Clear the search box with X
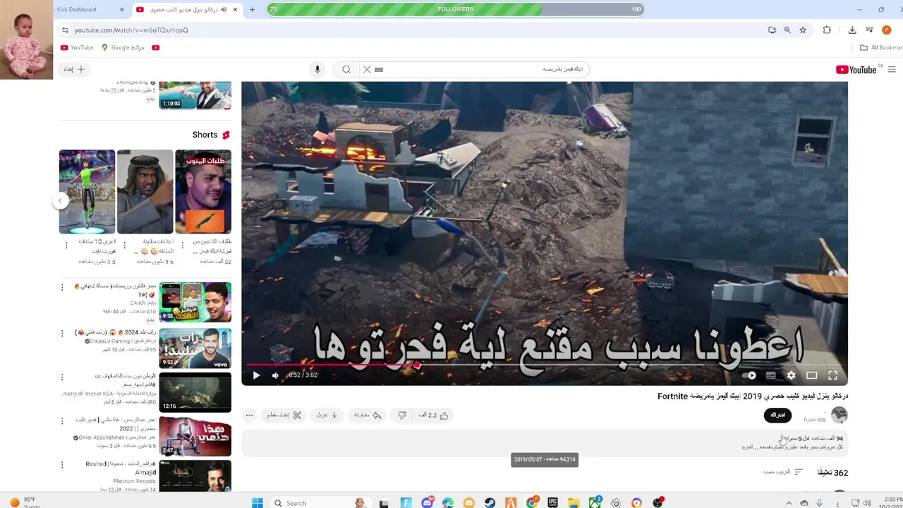This screenshot has height=508, width=903. [367, 69]
